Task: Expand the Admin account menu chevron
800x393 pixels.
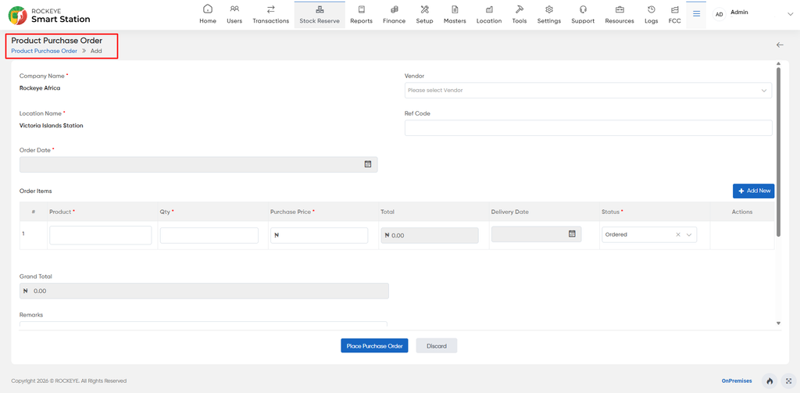Action: click(790, 14)
